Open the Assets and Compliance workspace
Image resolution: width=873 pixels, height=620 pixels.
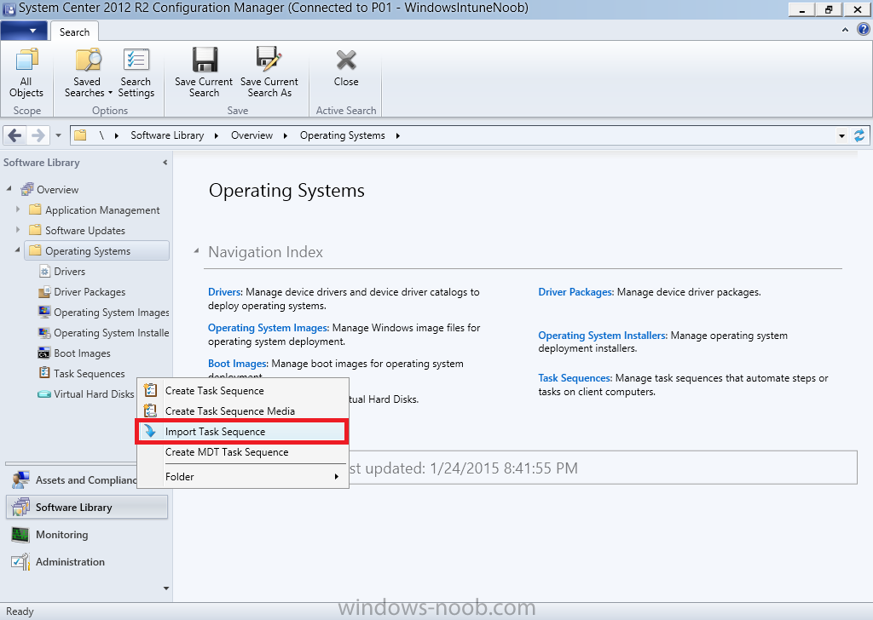(x=75, y=479)
